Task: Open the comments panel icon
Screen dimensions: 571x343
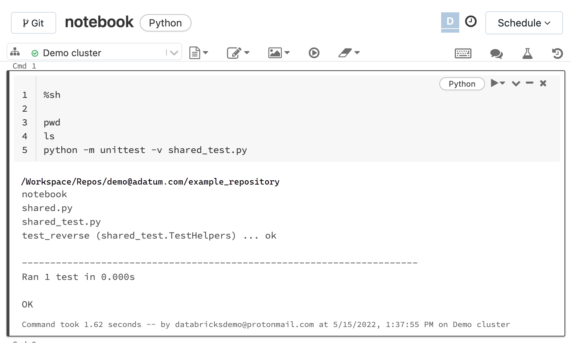Action: click(496, 54)
